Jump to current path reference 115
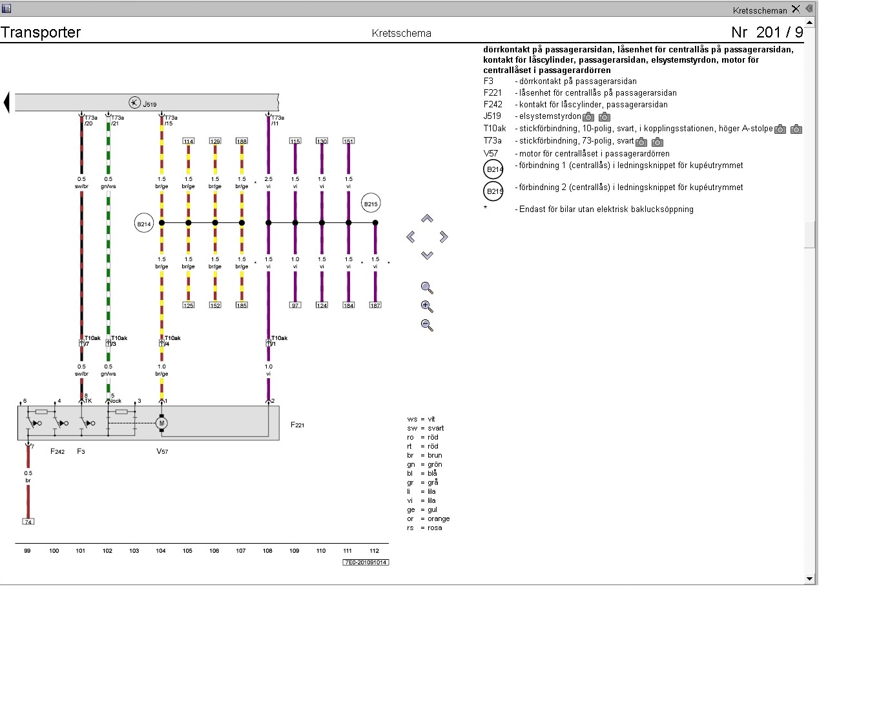Viewport: 890px width, 715px height. 295,141
